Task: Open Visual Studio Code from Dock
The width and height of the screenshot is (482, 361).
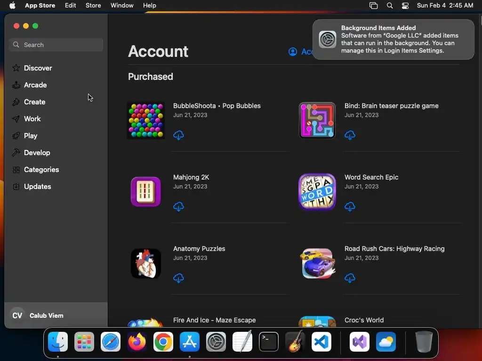Action: point(321,342)
